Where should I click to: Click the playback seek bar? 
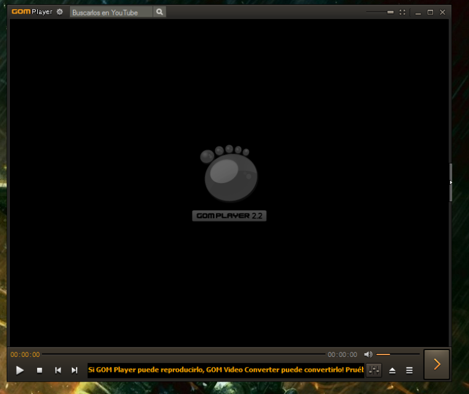(x=184, y=354)
